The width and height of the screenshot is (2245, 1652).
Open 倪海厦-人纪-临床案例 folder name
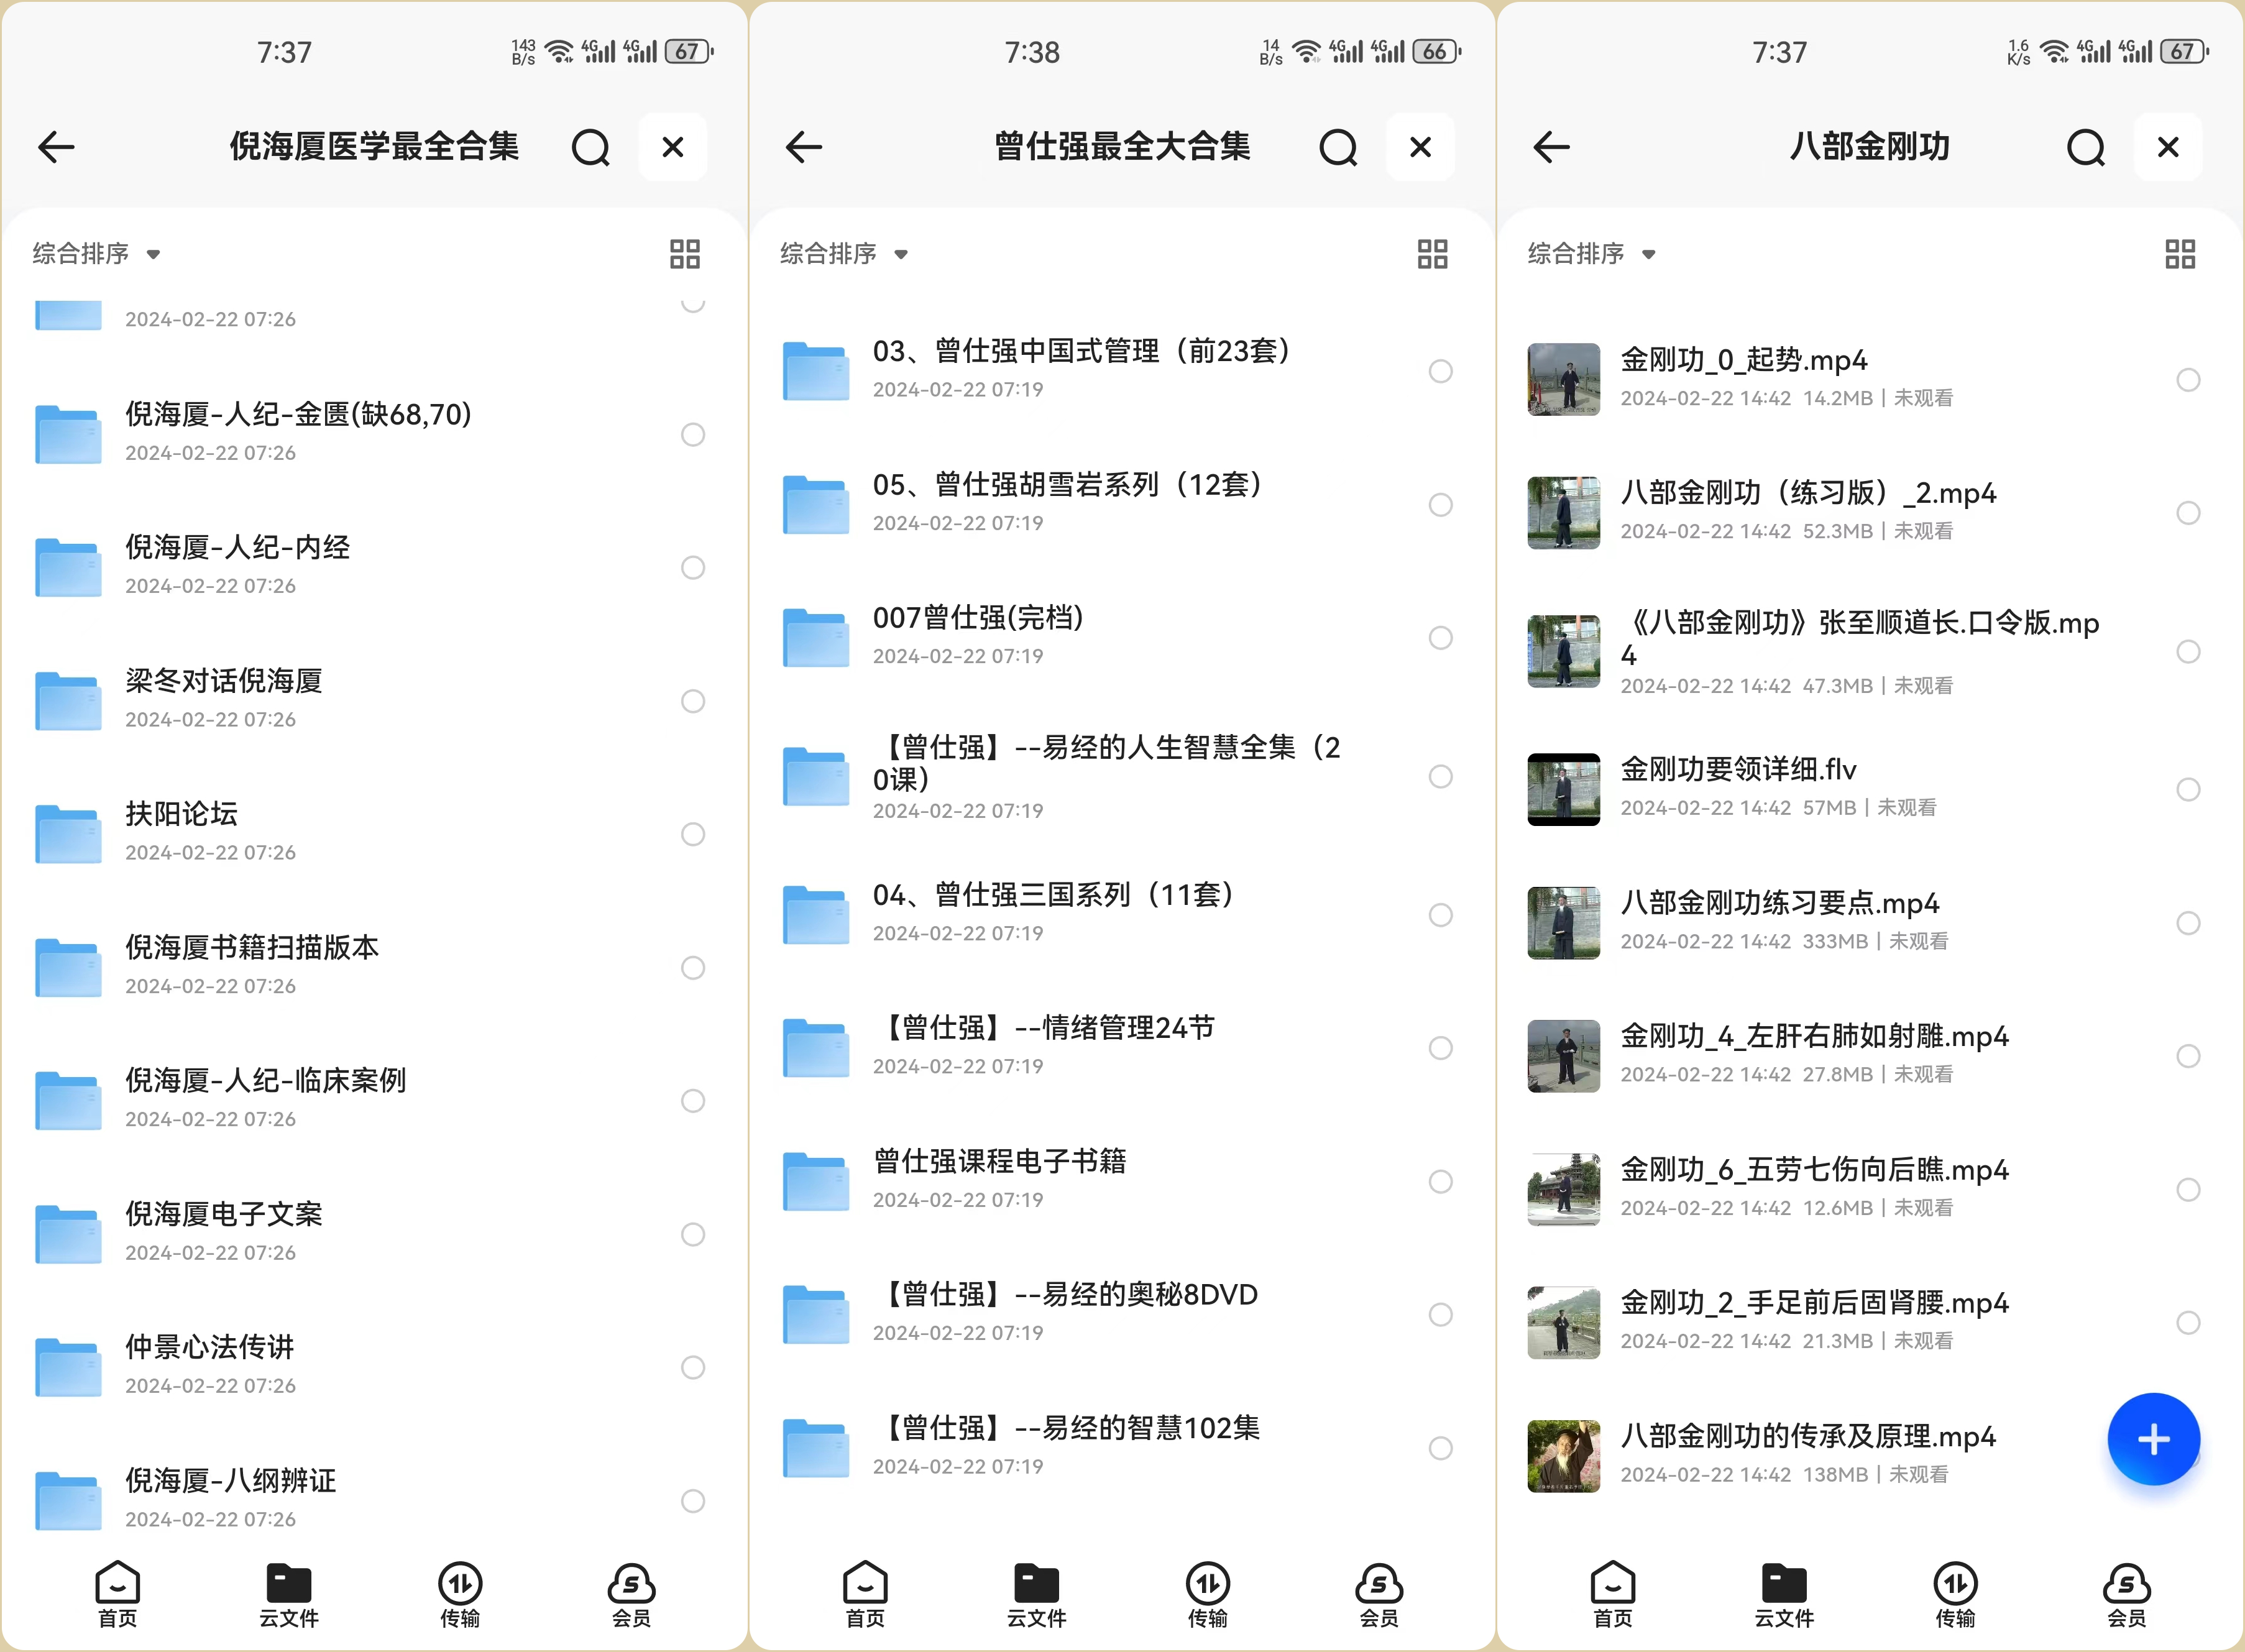coord(265,1081)
